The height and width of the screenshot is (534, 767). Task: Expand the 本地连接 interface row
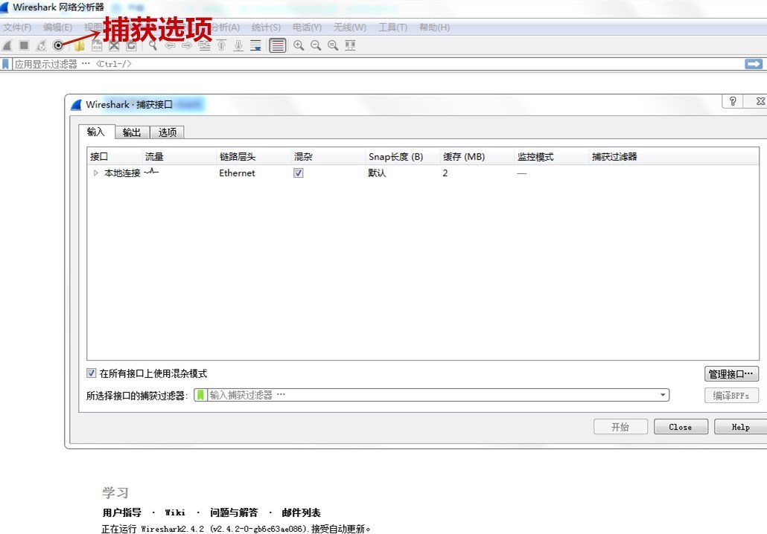pyautogui.click(x=96, y=173)
